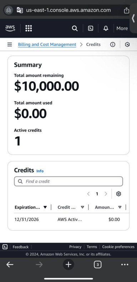
Task: Open the More menu in the header
Action: pos(122,29)
